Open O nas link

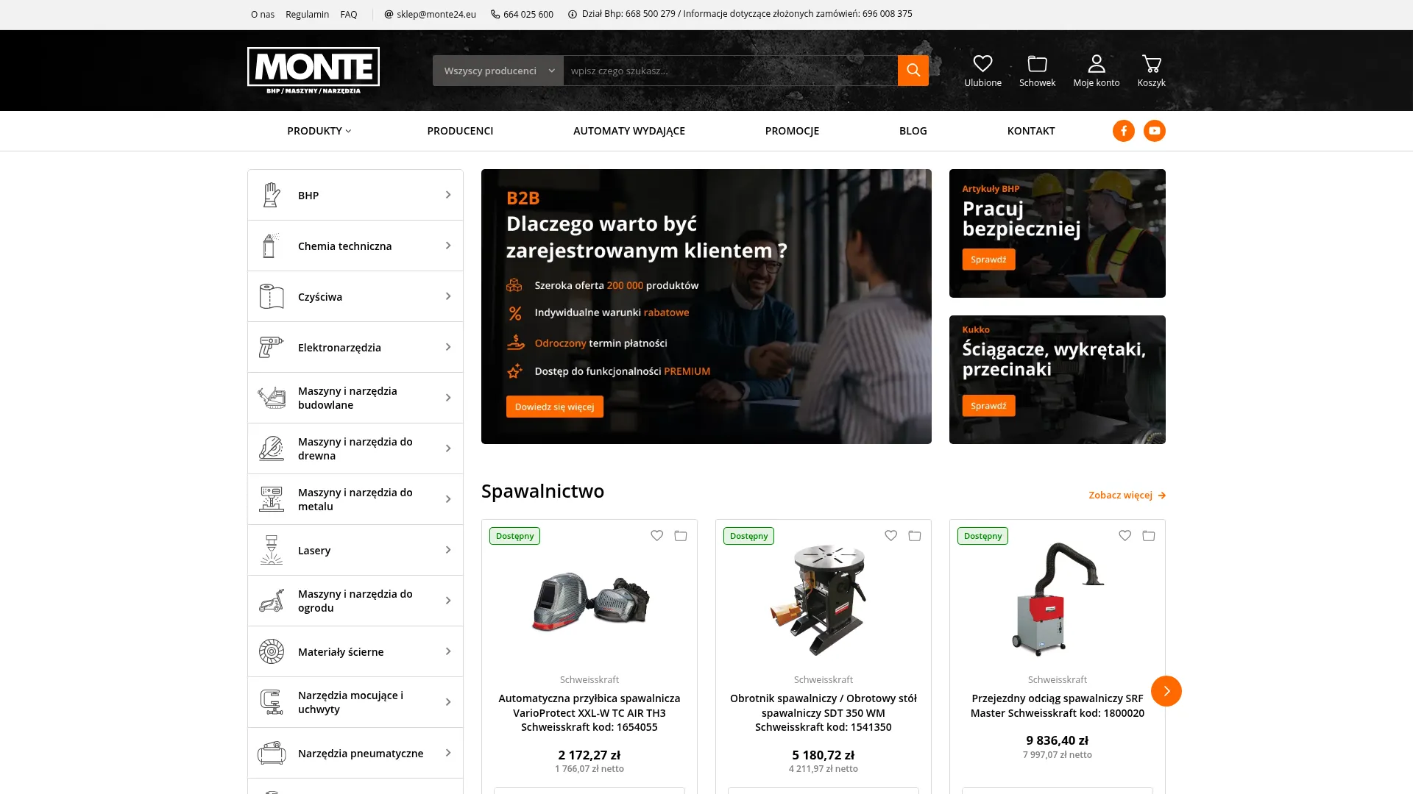tap(263, 14)
